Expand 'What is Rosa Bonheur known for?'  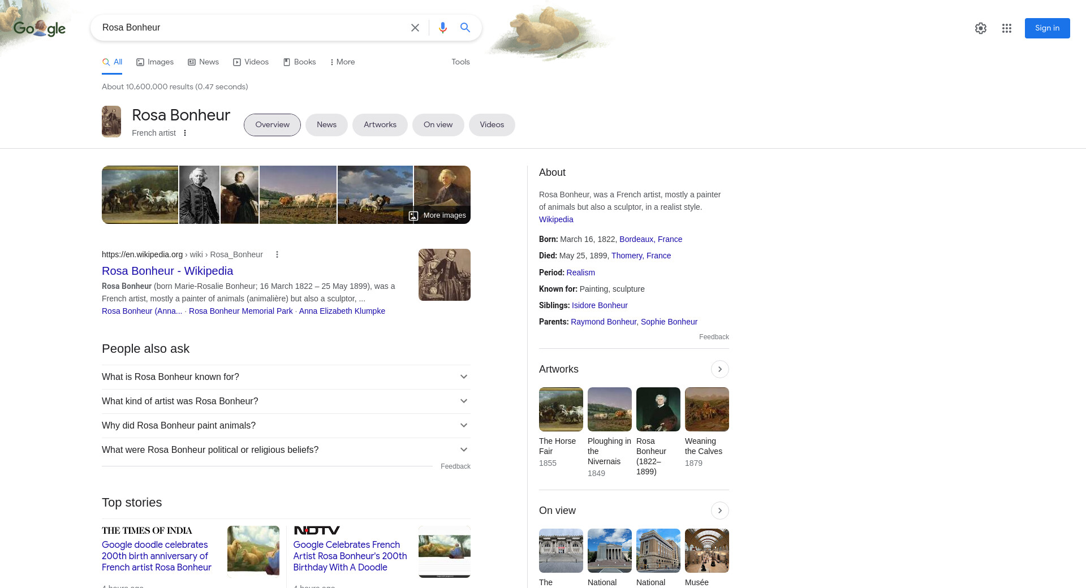tap(286, 377)
